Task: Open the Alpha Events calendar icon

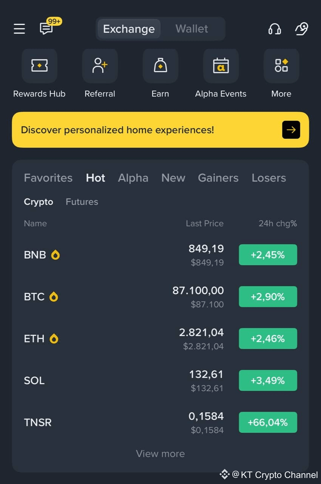Action: pos(221,66)
